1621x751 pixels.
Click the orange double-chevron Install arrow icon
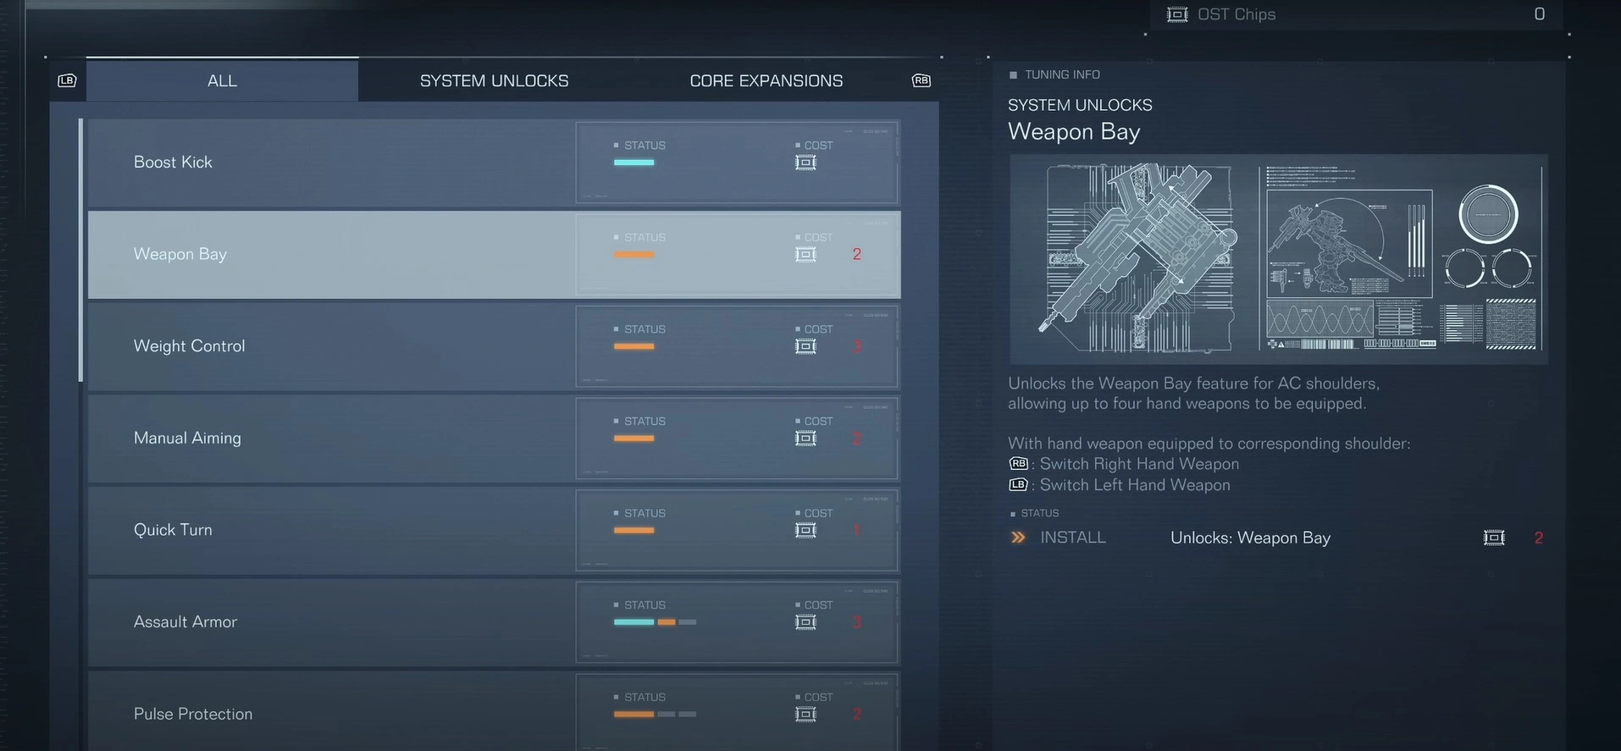point(1018,538)
